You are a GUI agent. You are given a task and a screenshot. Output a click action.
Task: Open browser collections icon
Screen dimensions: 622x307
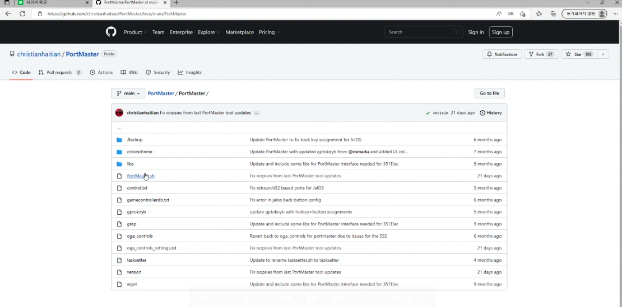(x=554, y=13)
